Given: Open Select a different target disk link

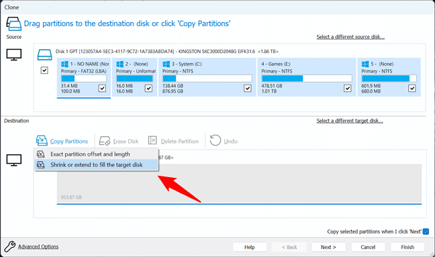Looking at the screenshot, I should click(350, 121).
